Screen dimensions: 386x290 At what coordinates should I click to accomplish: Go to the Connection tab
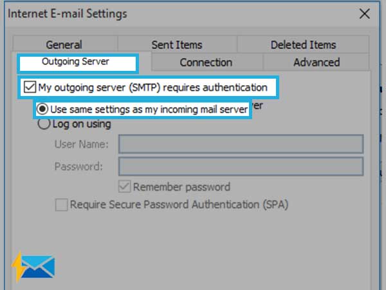206,63
